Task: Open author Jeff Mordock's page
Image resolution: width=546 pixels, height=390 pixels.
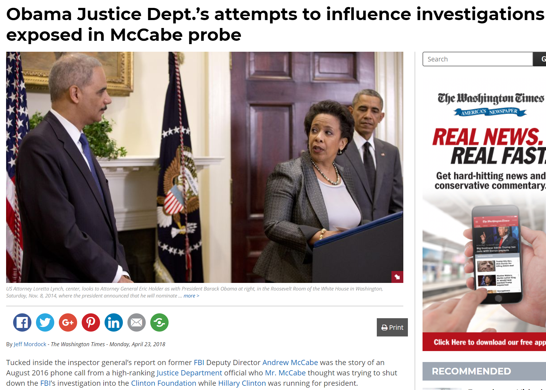Action: click(x=30, y=344)
